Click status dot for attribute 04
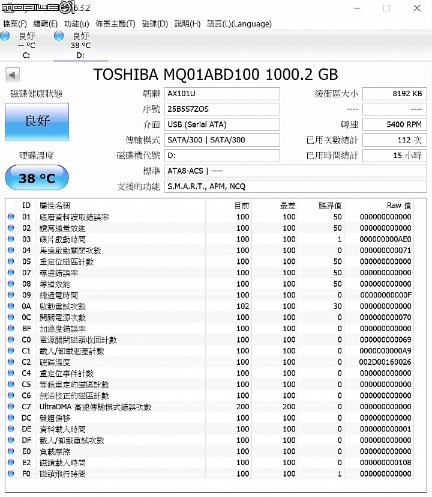This screenshot has width=432, height=497. click(x=11, y=250)
